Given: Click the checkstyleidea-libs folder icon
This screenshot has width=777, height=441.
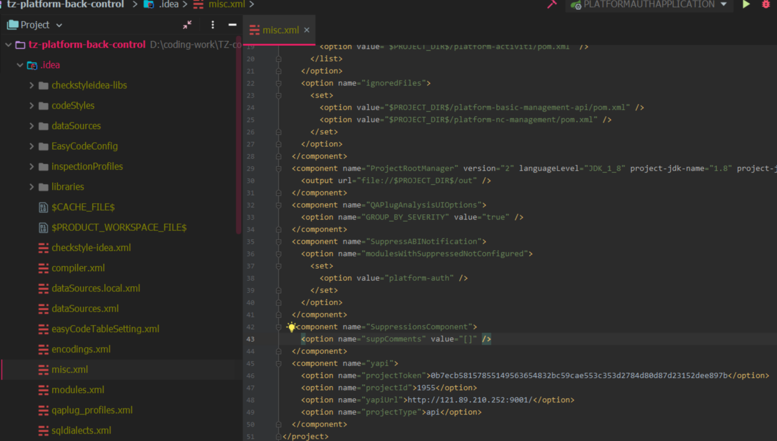Looking at the screenshot, I should [43, 85].
